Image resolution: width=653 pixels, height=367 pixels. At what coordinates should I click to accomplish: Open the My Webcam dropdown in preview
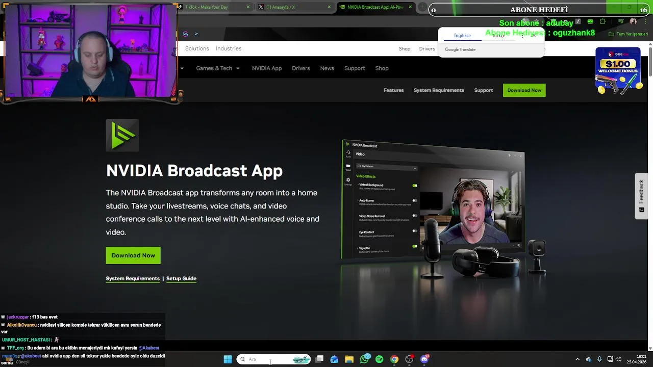coord(387,167)
